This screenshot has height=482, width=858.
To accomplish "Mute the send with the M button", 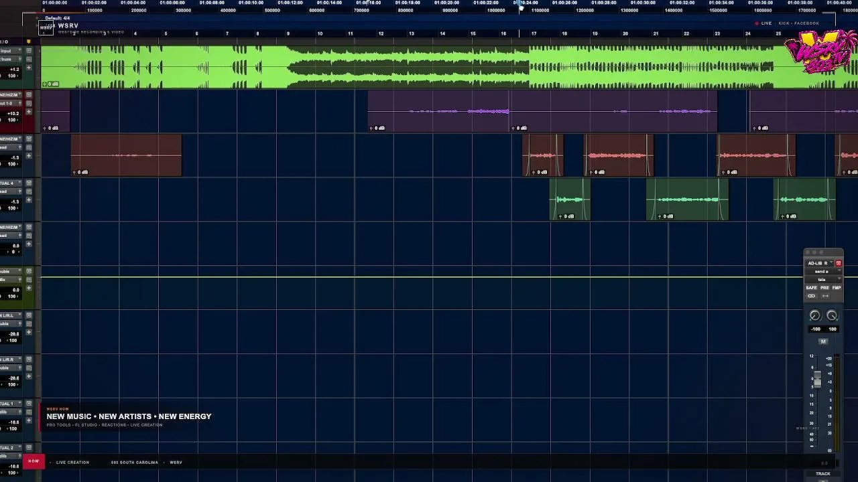I will tap(823, 341).
